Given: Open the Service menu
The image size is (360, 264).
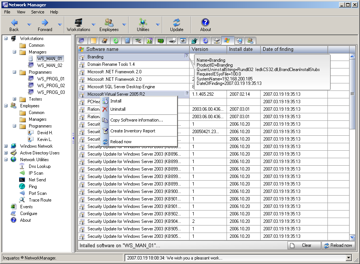Looking at the screenshot, I should [x=38, y=12].
